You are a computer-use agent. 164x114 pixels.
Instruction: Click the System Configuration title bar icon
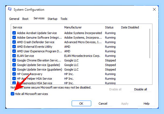[10, 9]
